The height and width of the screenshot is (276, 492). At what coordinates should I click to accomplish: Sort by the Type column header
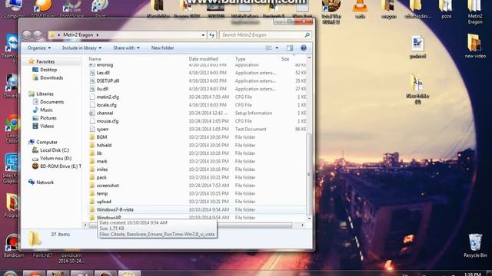click(241, 59)
